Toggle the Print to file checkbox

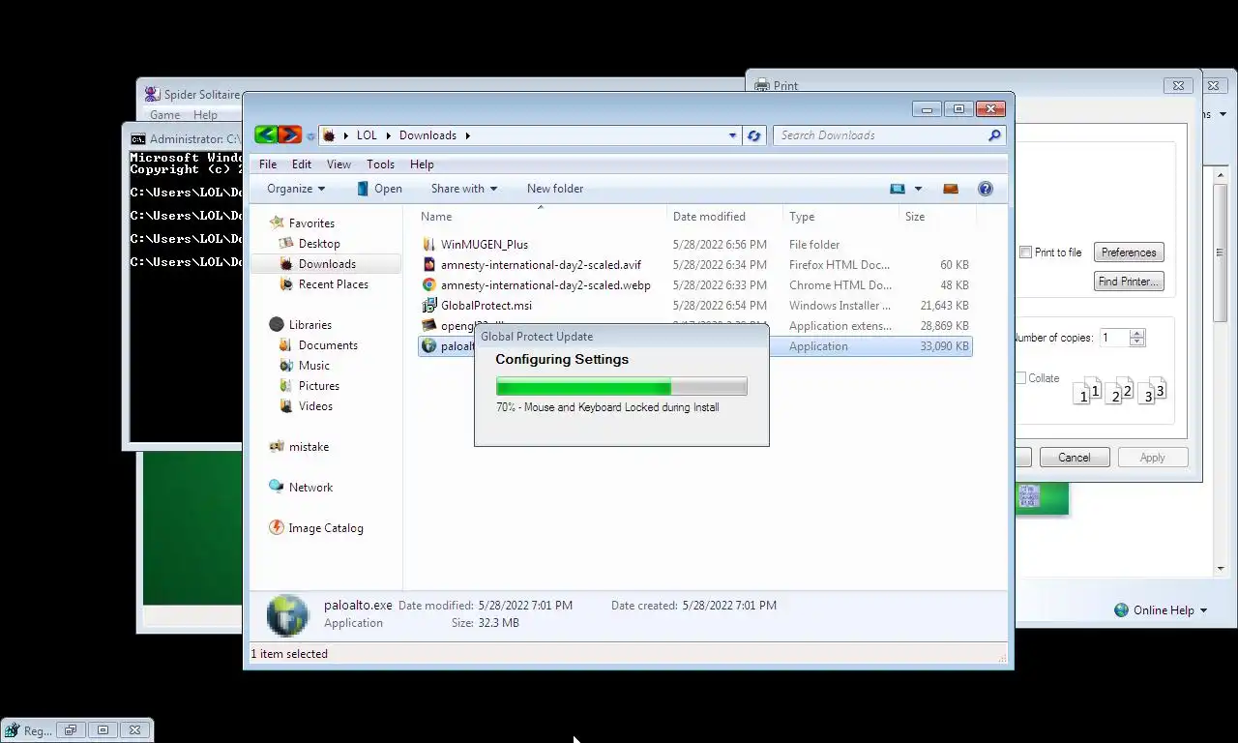[x=1026, y=253]
